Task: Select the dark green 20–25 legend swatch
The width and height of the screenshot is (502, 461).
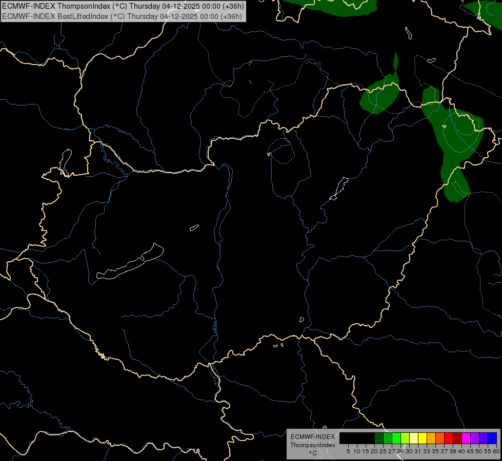Action: click(379, 438)
